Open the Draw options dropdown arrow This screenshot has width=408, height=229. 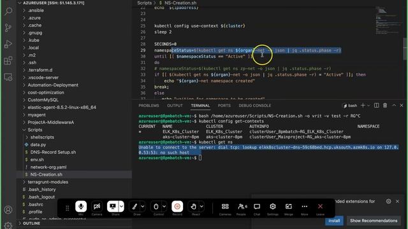click(x=143, y=206)
